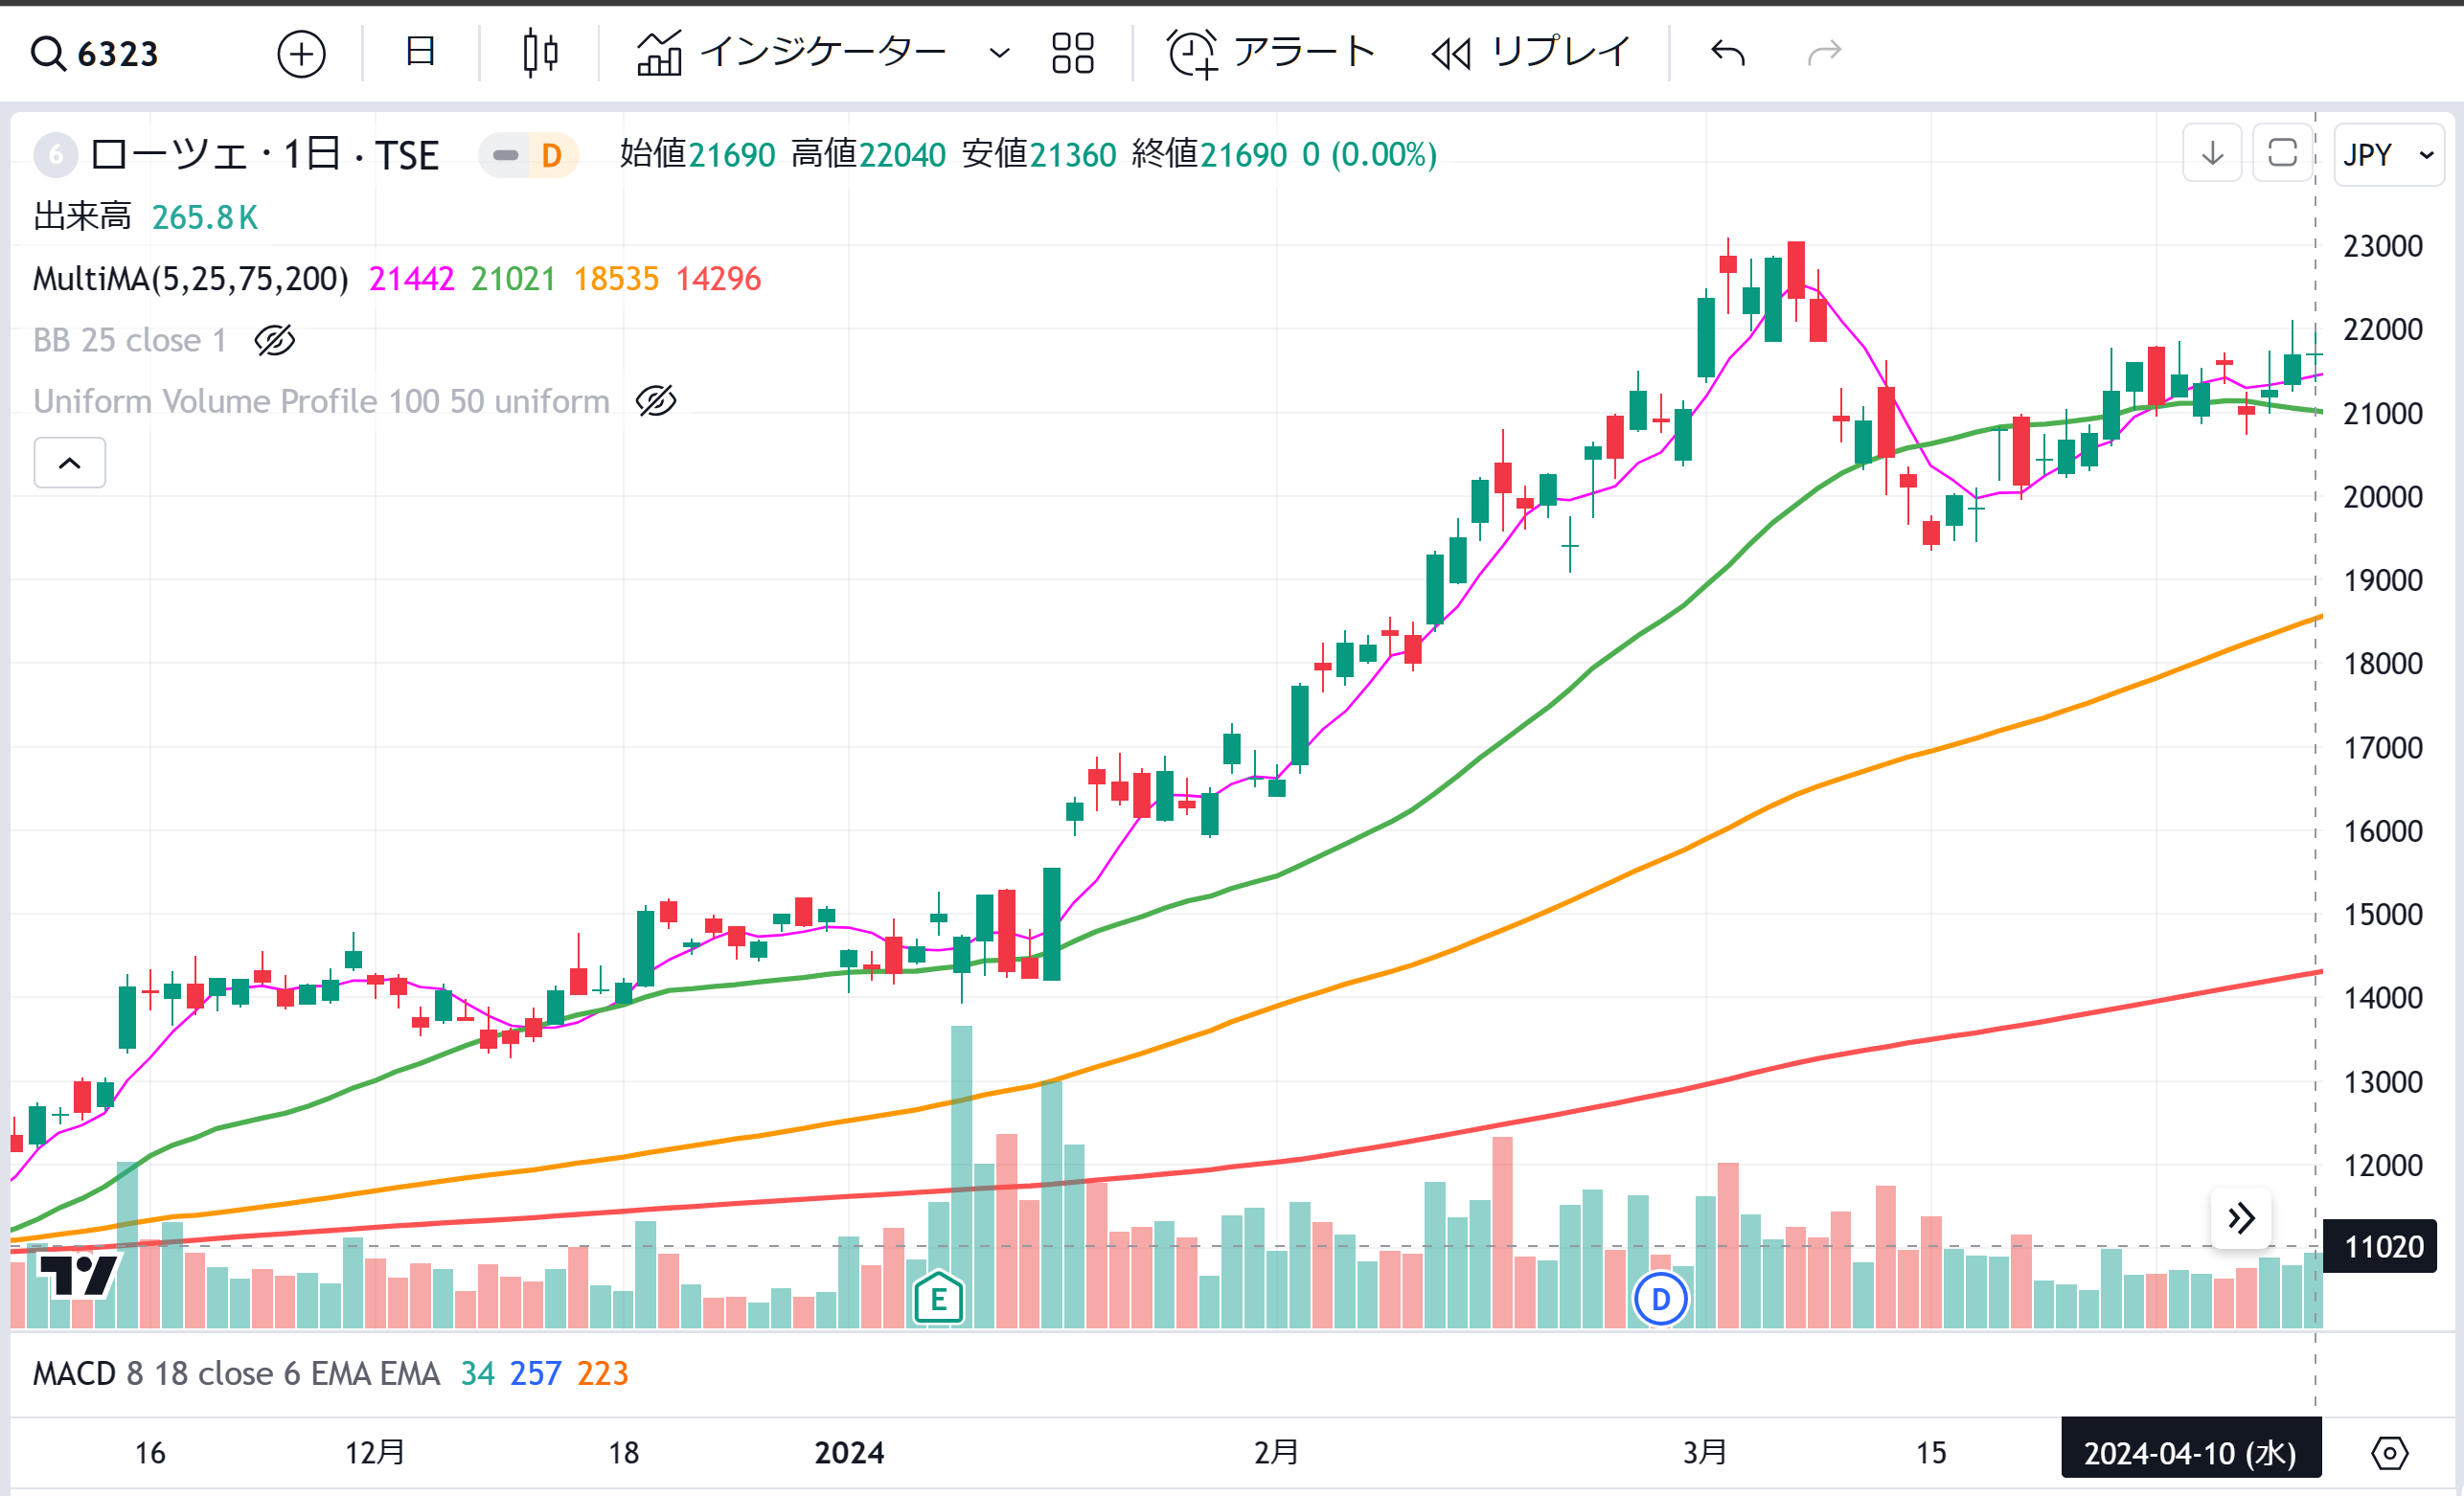Click the 終値21690 close value
Screen dimensions: 2464x1496
pos(1209,155)
